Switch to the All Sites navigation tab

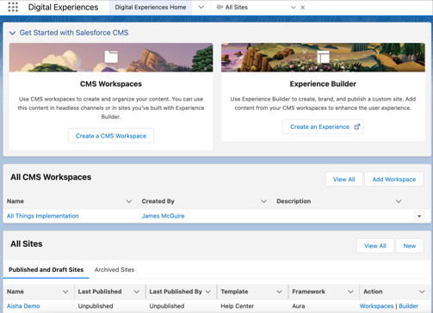(x=237, y=7)
